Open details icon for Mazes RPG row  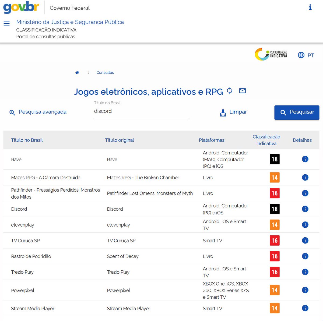click(305, 177)
